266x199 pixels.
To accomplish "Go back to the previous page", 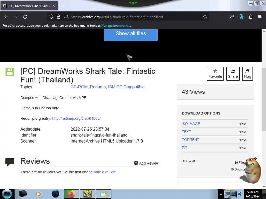I will pyautogui.click(x=6, y=17).
